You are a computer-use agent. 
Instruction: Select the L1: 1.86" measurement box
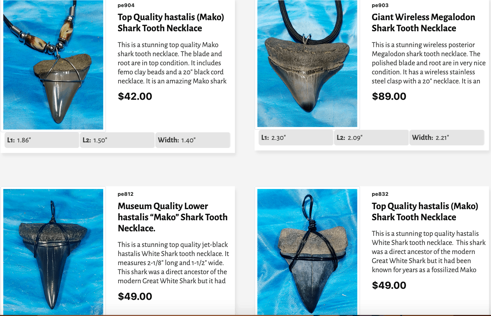tap(42, 140)
